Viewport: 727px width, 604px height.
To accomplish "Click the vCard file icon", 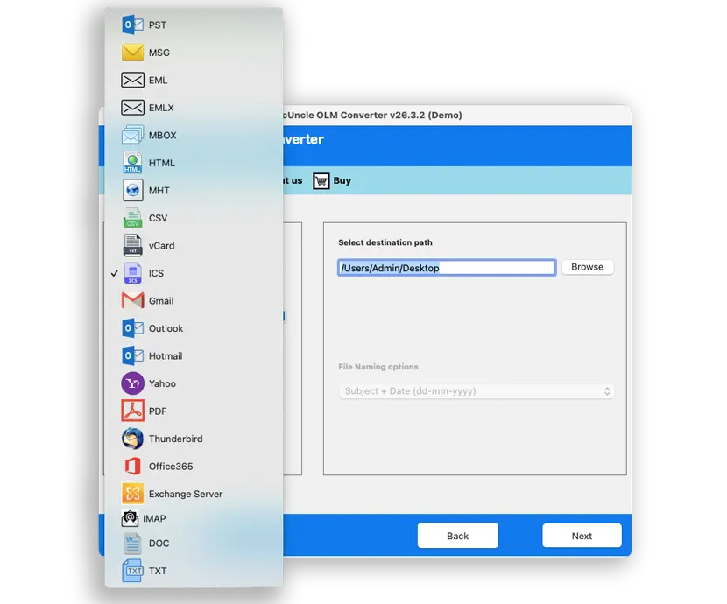I will click(132, 245).
